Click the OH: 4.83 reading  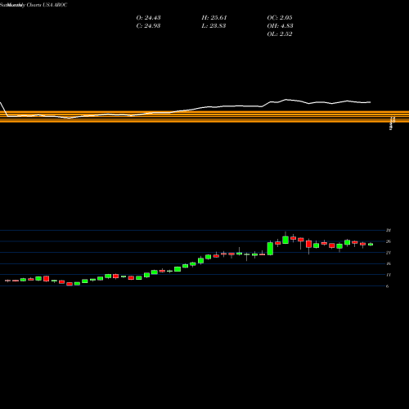[280, 26]
